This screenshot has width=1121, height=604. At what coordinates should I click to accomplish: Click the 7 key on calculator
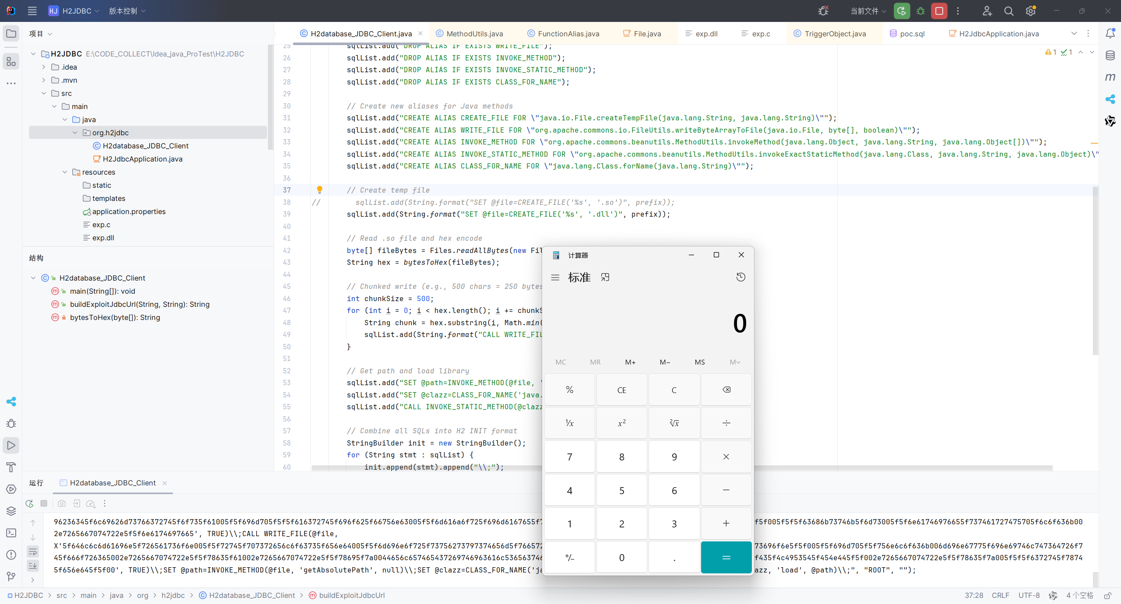(569, 457)
